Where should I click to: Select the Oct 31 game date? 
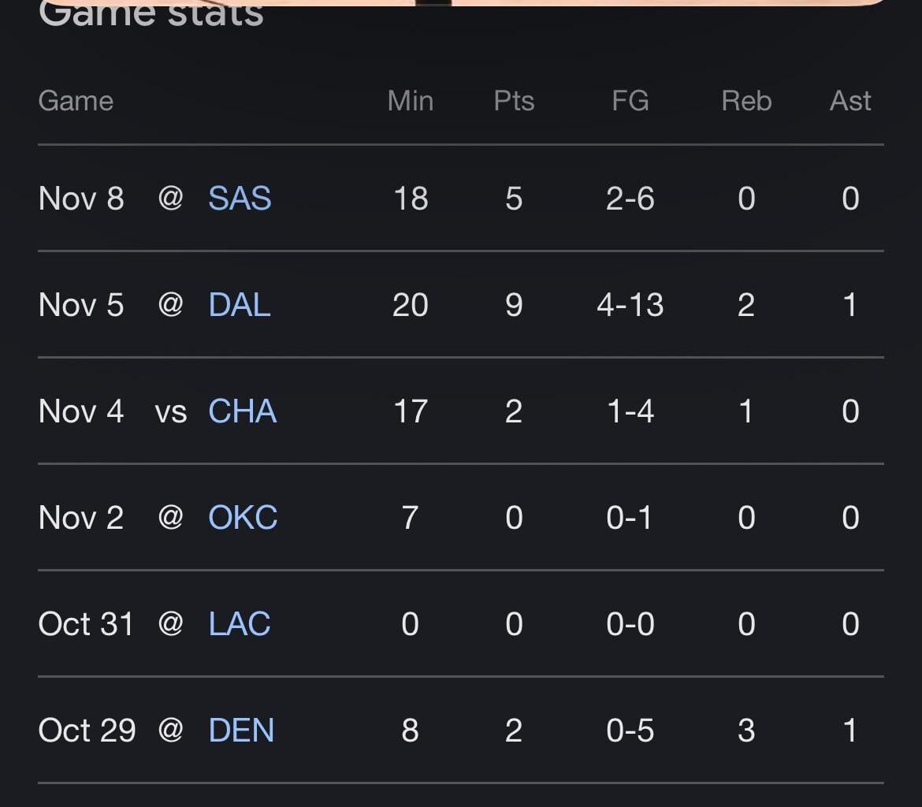coord(86,624)
